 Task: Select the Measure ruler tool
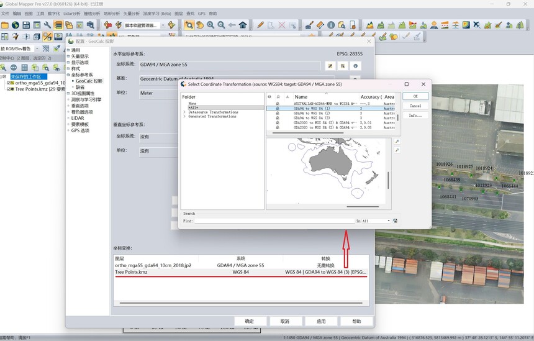(x=320, y=25)
